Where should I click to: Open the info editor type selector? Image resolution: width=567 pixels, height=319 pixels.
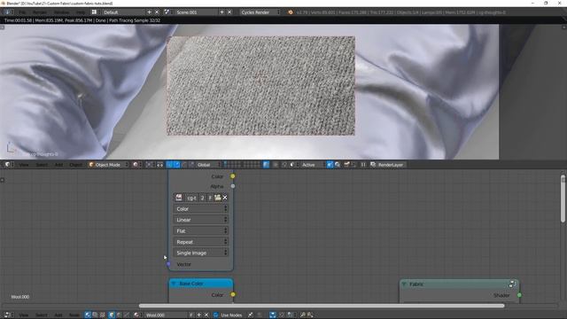(8, 12)
